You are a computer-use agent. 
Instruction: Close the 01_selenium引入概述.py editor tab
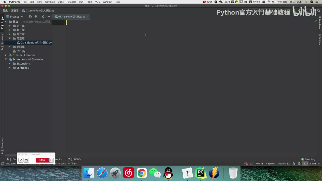(87, 17)
